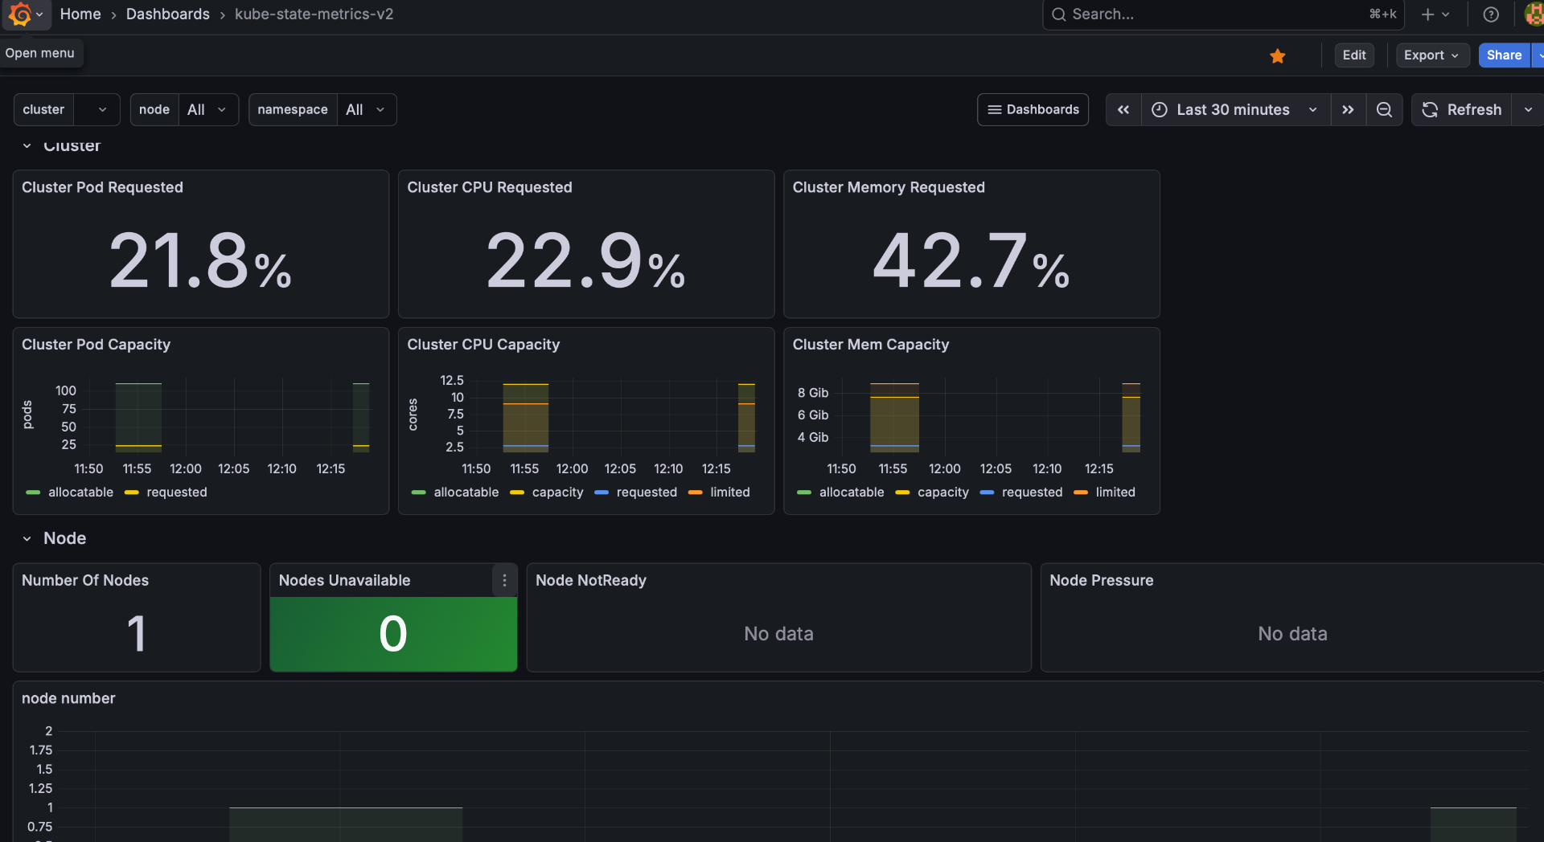Toggle allocatable series in Pod Capacity legend
Viewport: 1544px width, 842px height.
pyautogui.click(x=80, y=492)
